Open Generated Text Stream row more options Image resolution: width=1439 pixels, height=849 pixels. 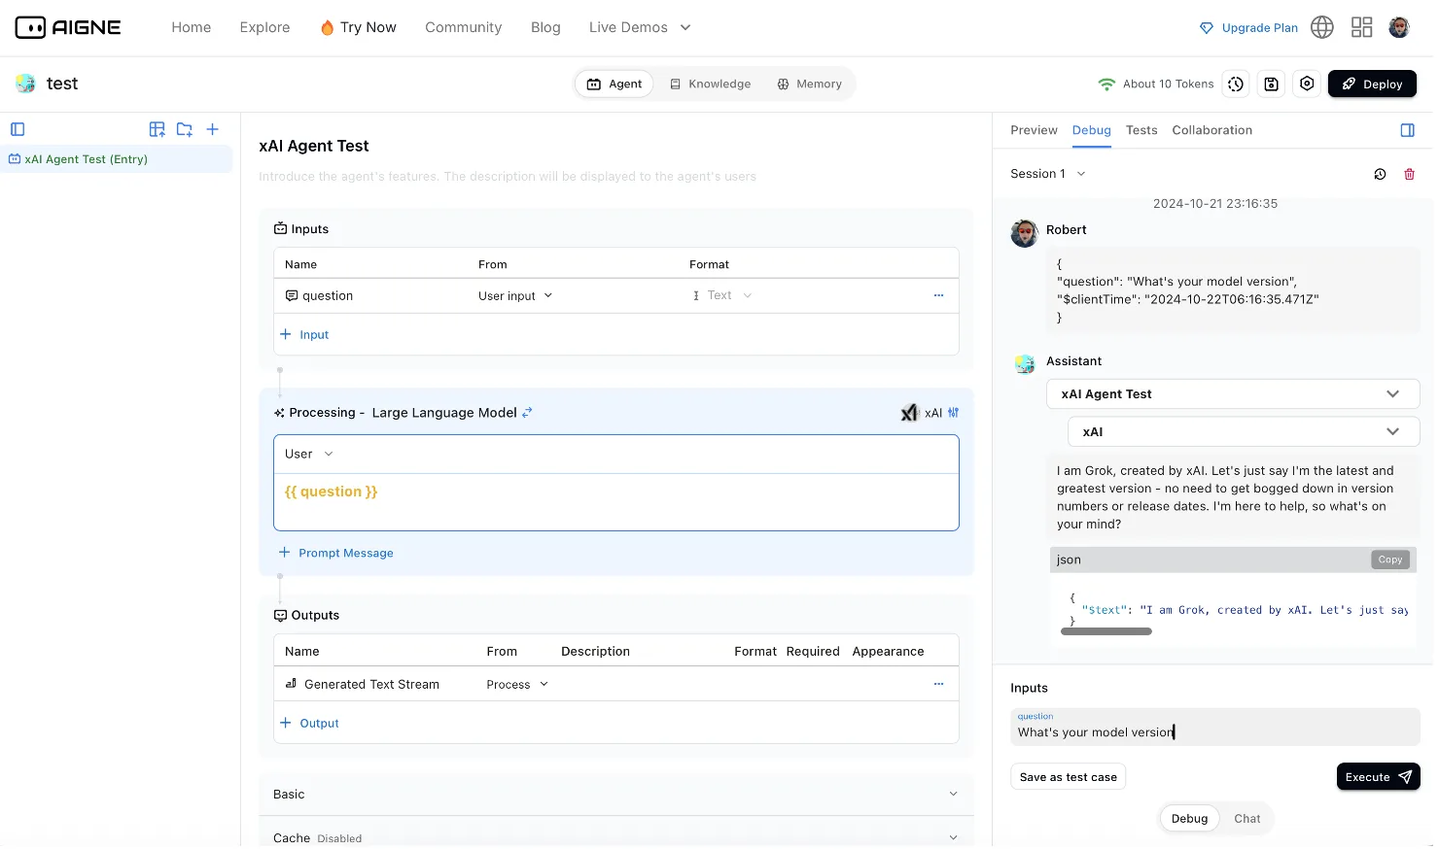pos(938,684)
